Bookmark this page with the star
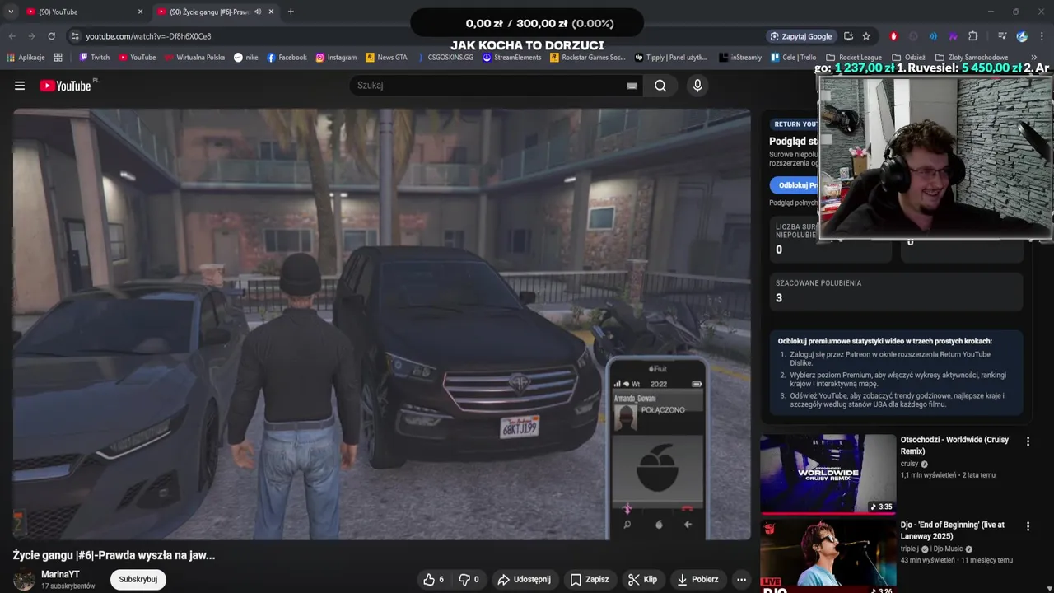Screen dimensions: 1054x593 (x=866, y=36)
